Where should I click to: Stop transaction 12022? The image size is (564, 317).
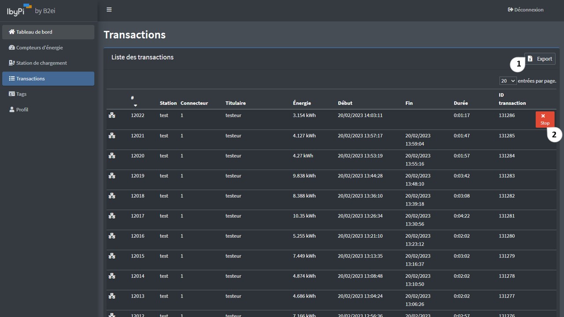coord(545,119)
